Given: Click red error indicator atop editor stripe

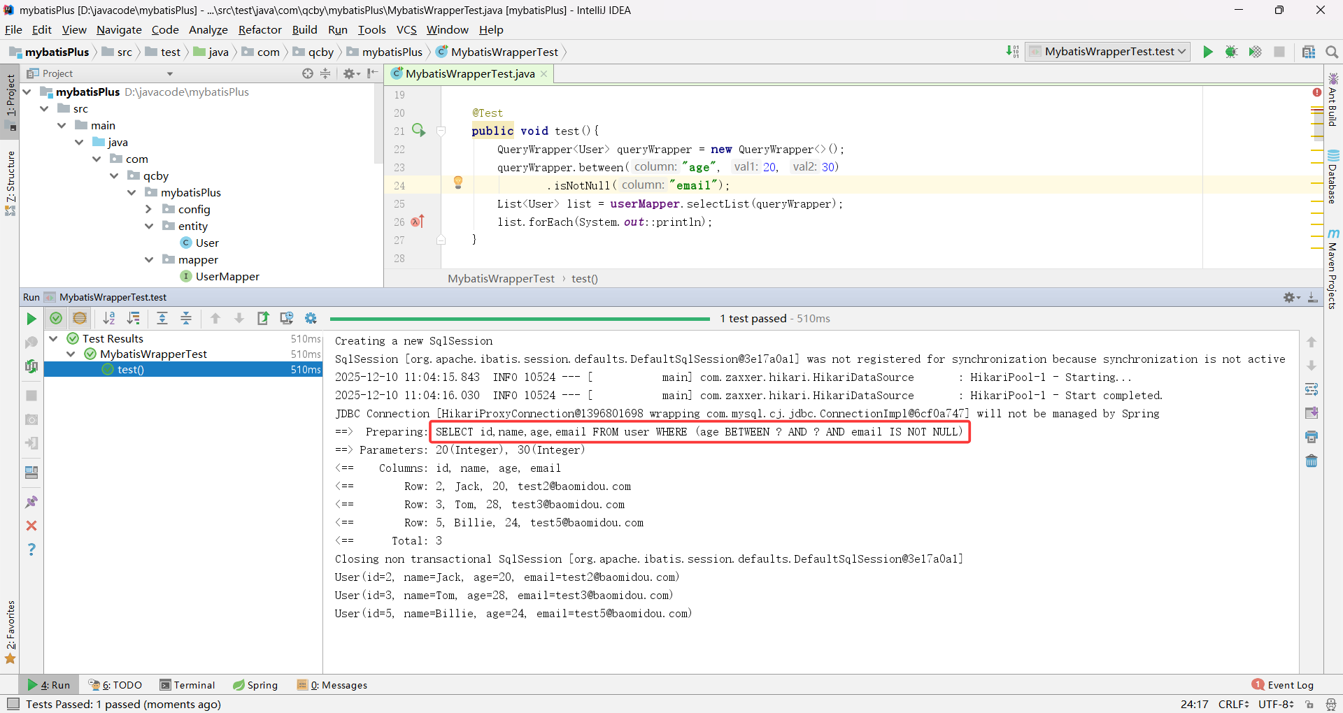Looking at the screenshot, I should pos(1317,92).
